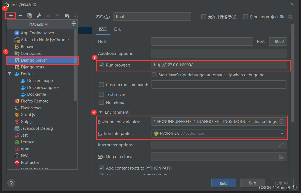Click the Add New Configuration plus icon
The image size is (301, 193).
[11, 16]
